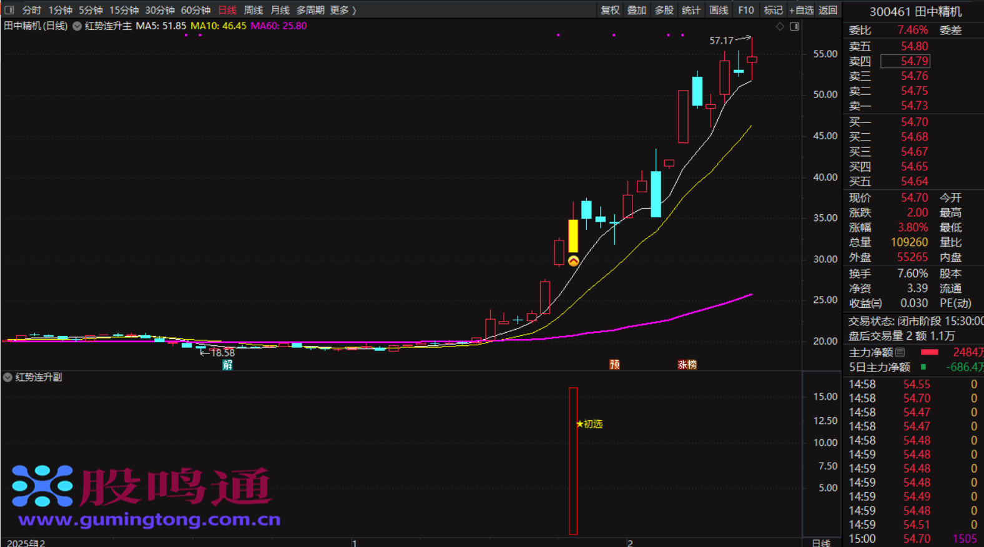Click the 涨榜 event marker
The image size is (984, 547).
point(687,365)
